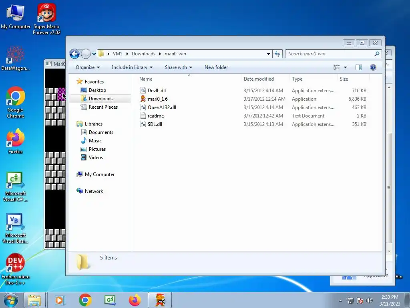This screenshot has height=308, width=410.
Task: Expand the arrow after VM1 in breadcrumb
Action: pyautogui.click(x=127, y=54)
